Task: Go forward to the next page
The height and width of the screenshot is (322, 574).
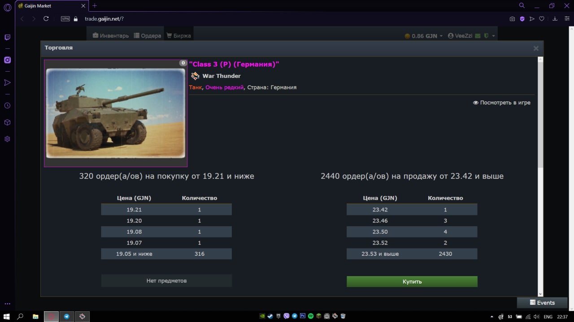Action: click(x=34, y=19)
